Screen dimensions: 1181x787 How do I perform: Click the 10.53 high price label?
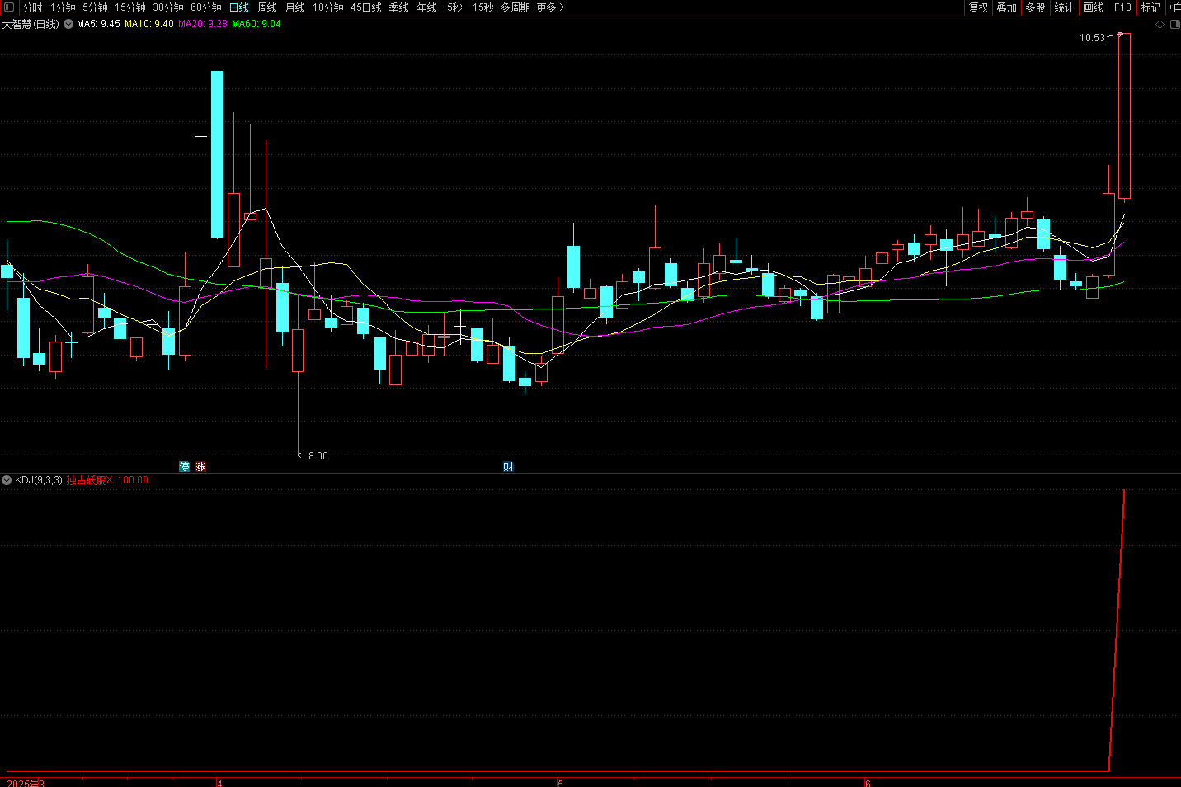pyautogui.click(x=1092, y=38)
